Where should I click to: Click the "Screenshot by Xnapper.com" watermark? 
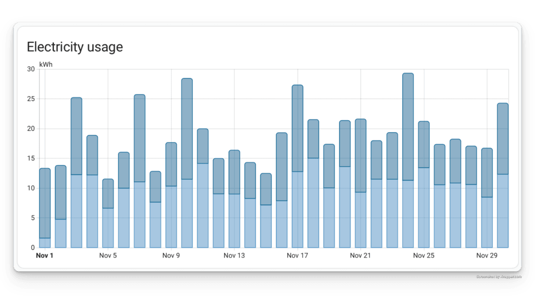click(x=498, y=275)
